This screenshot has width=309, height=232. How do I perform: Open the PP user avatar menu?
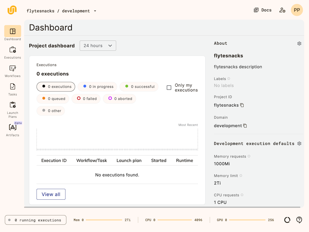(297, 10)
